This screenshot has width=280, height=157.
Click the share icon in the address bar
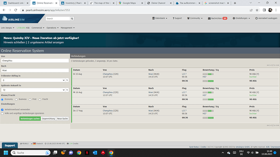pos(251,10)
